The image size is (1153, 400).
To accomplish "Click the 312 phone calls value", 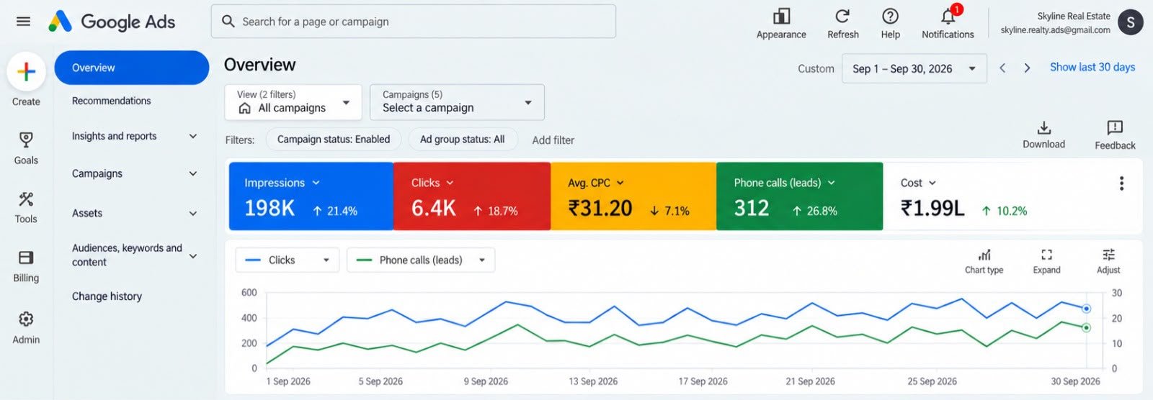I will coord(752,209).
